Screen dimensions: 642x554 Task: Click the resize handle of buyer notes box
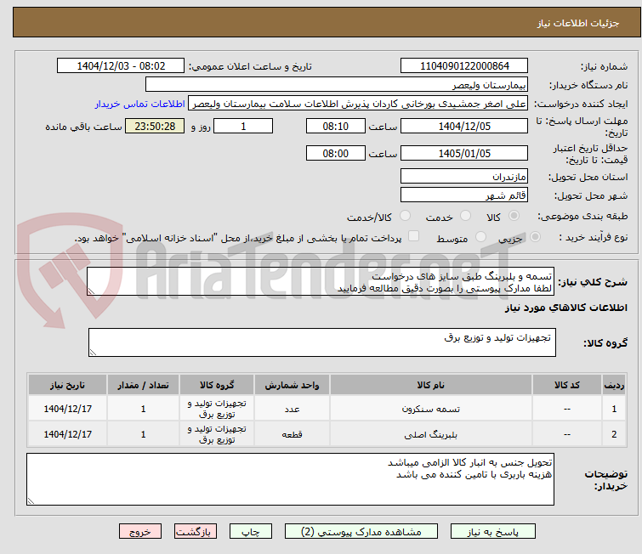(31, 500)
